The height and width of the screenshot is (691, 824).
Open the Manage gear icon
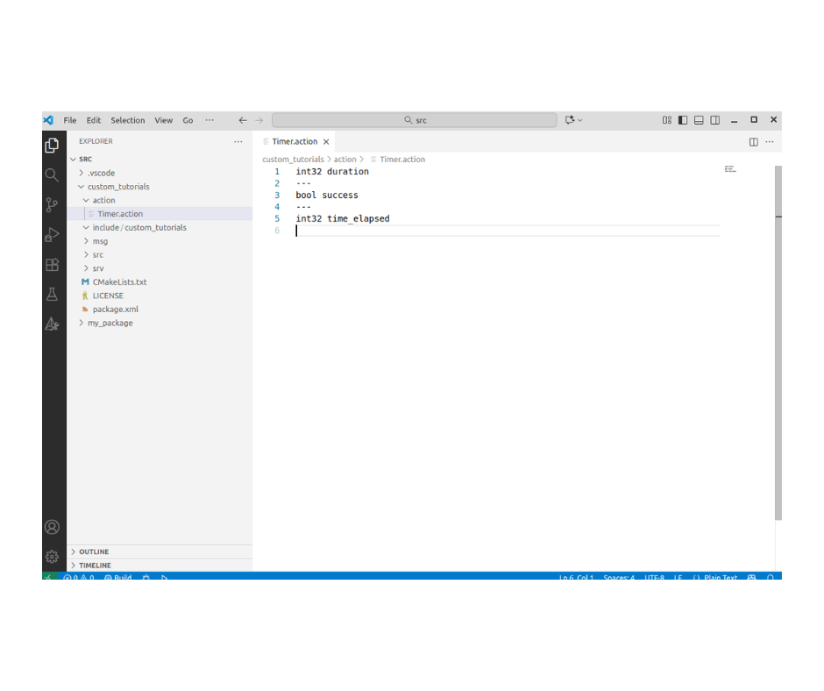point(53,556)
